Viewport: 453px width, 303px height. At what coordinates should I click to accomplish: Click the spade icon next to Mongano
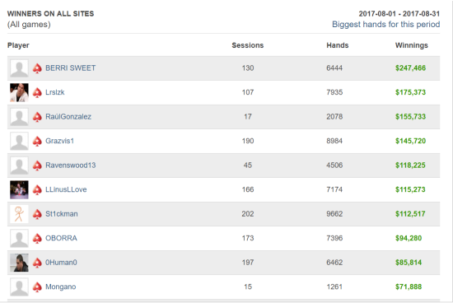point(37,287)
